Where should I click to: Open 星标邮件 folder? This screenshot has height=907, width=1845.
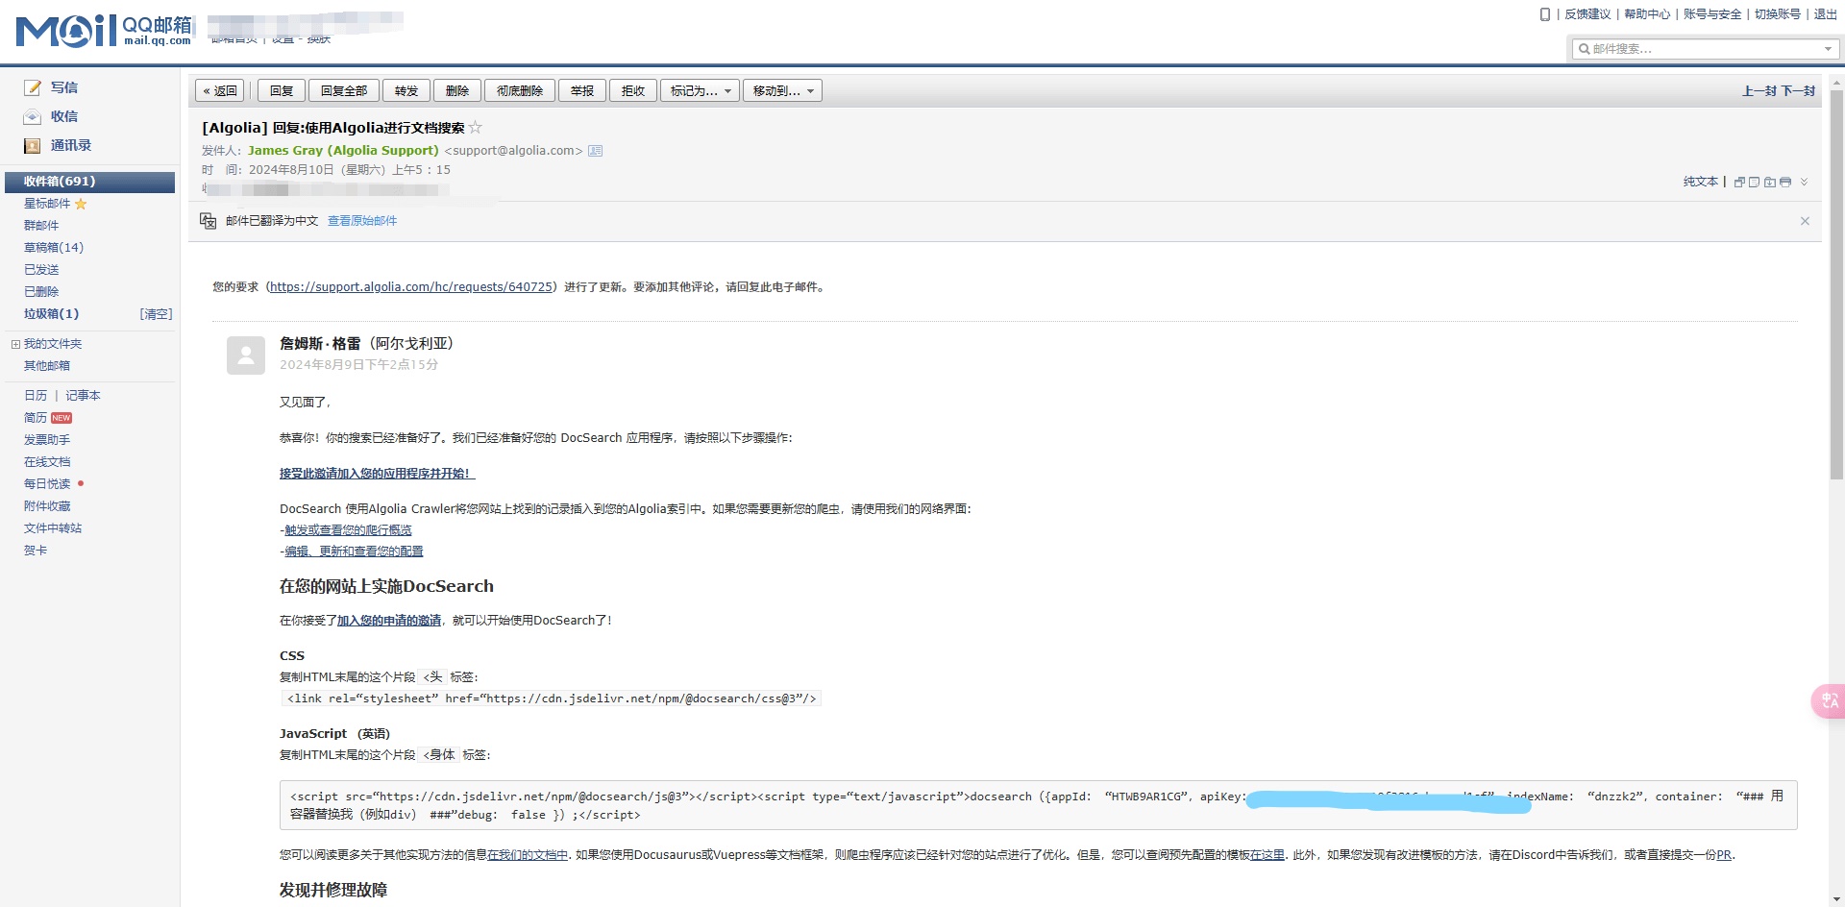click(47, 204)
